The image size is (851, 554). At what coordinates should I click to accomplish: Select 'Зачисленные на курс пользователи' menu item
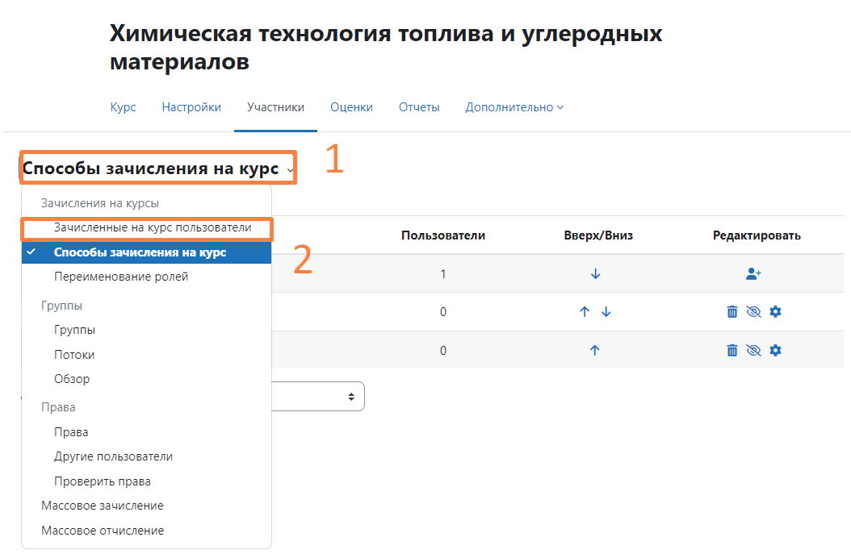pos(152,228)
